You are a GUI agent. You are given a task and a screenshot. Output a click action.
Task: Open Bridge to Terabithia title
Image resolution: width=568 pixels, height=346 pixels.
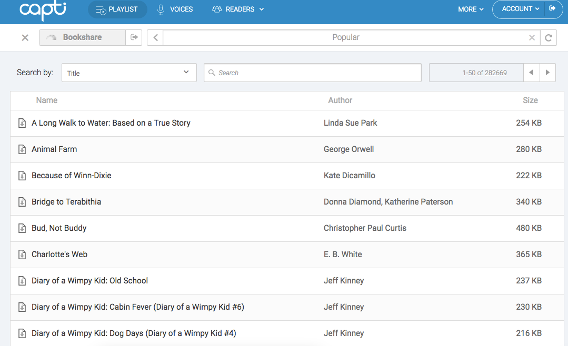[66, 202]
